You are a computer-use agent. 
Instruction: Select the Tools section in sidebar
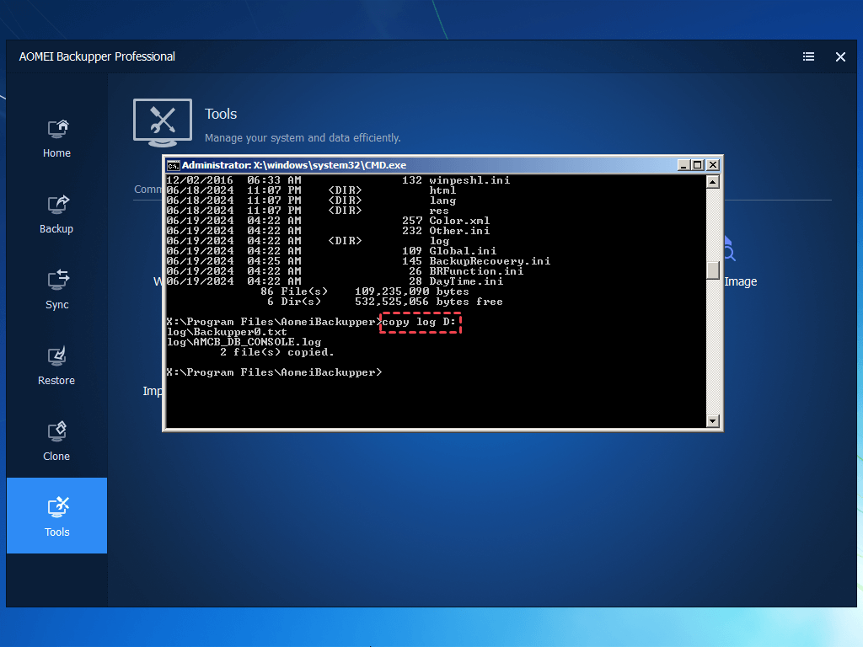point(56,516)
